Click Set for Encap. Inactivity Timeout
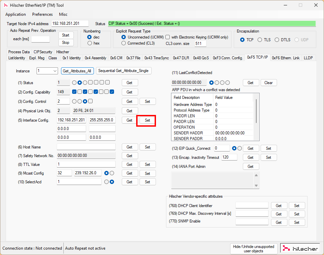Image resolution: width=324 pixels, height=255 pixels. [269, 157]
